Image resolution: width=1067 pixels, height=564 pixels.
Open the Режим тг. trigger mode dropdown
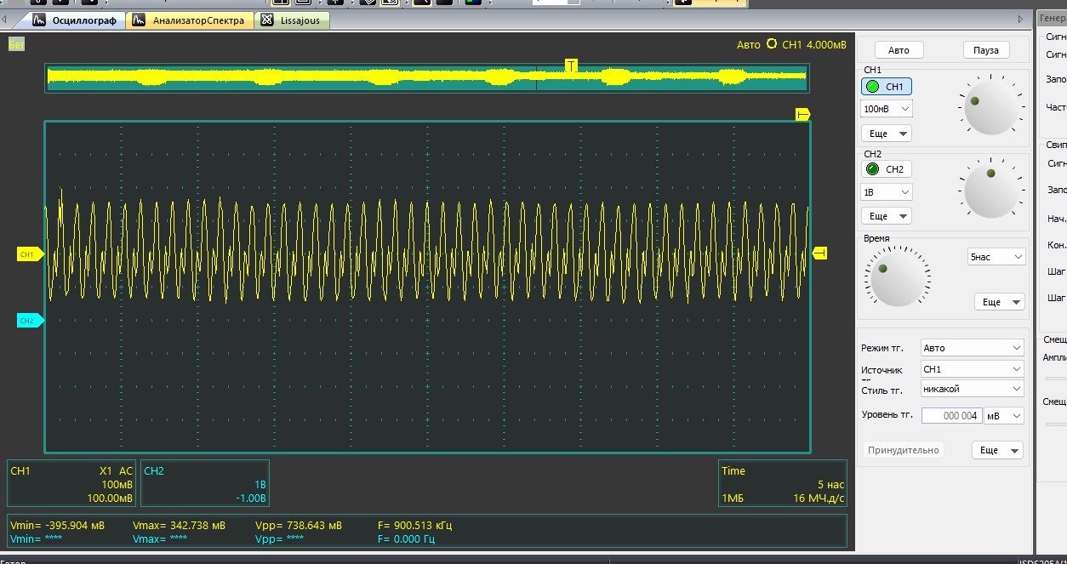pos(973,348)
